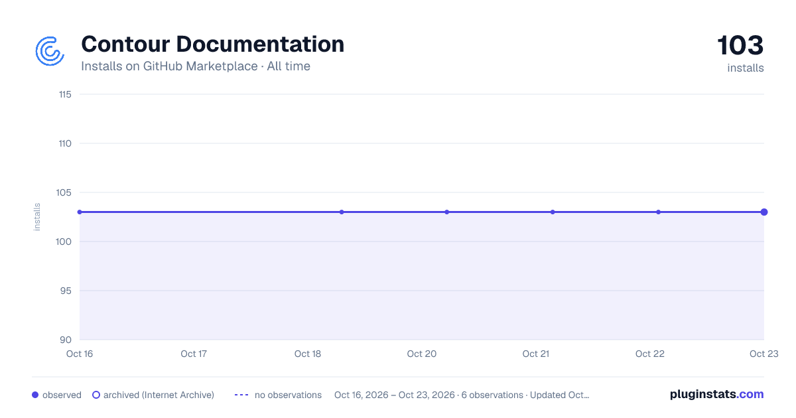Click the 'archived (Internet Archive)' legend label
The height and width of the screenshot is (418, 796).
tap(159, 395)
